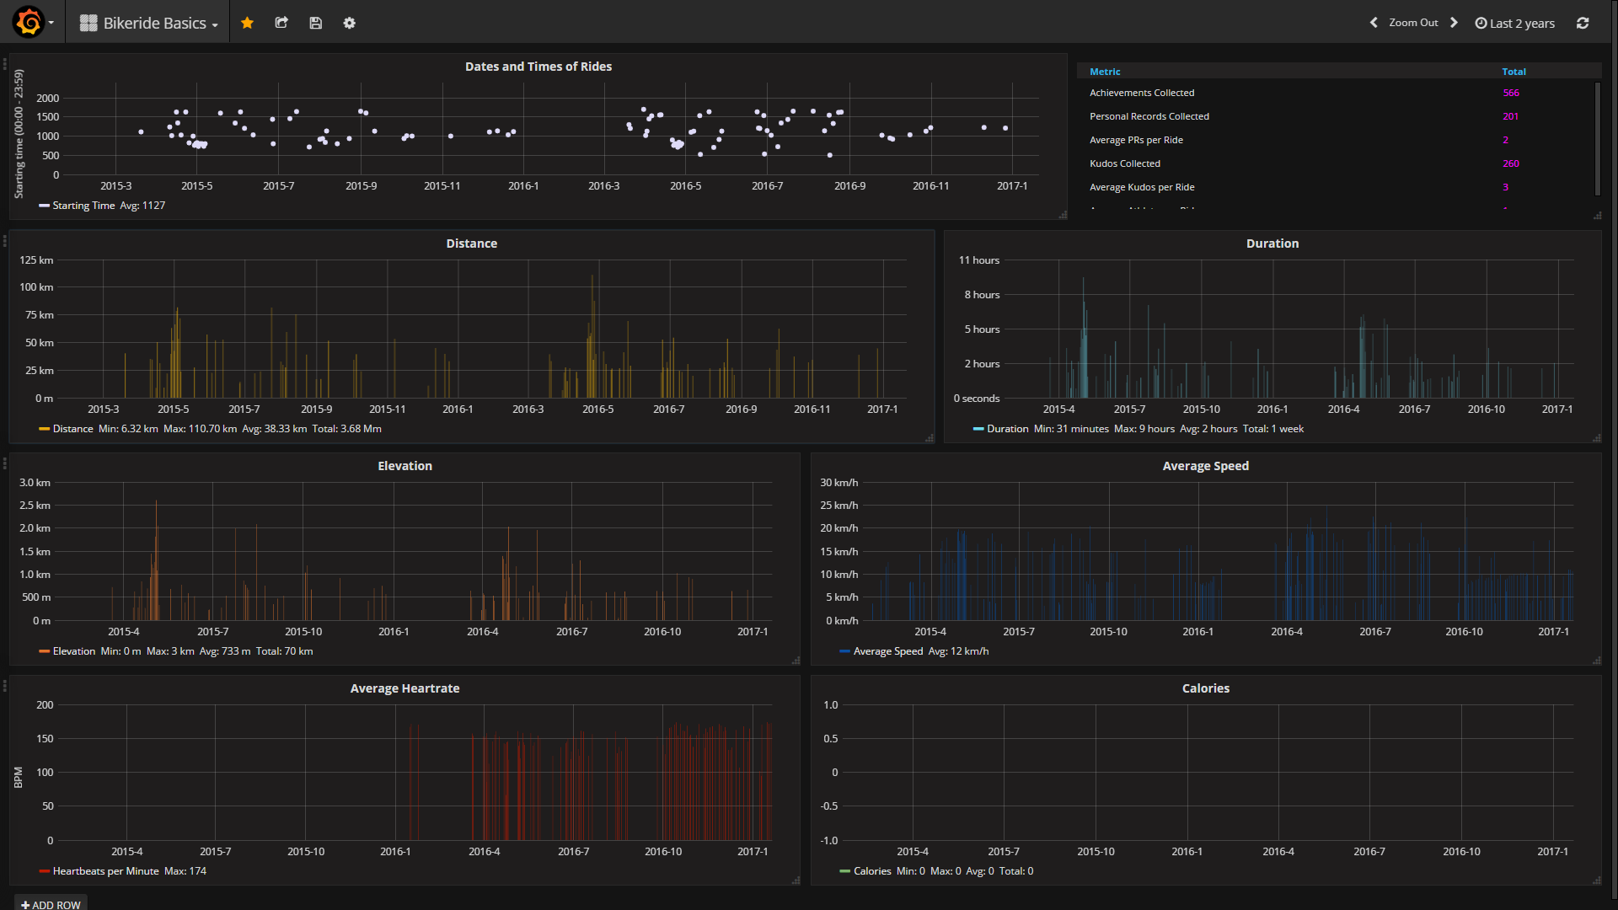Click the Zoom Out button

coord(1413,23)
